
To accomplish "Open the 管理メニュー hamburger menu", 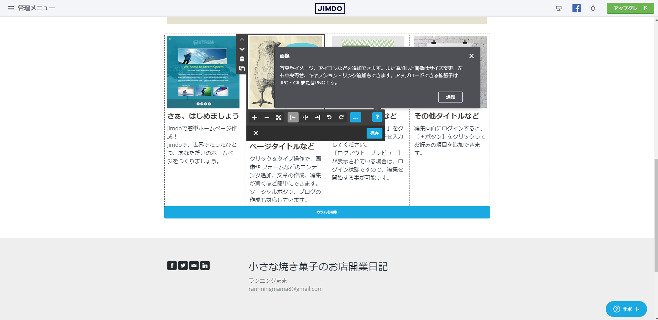I will 11,8.
